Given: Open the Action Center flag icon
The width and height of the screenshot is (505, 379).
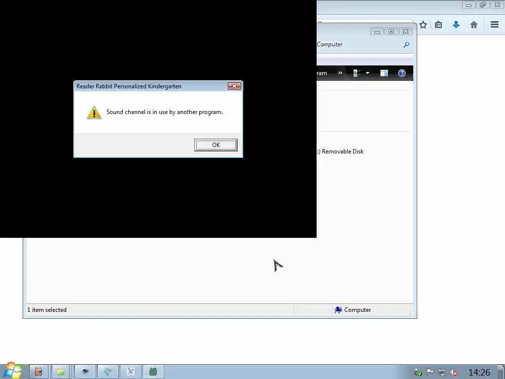Looking at the screenshot, I should pos(430,372).
